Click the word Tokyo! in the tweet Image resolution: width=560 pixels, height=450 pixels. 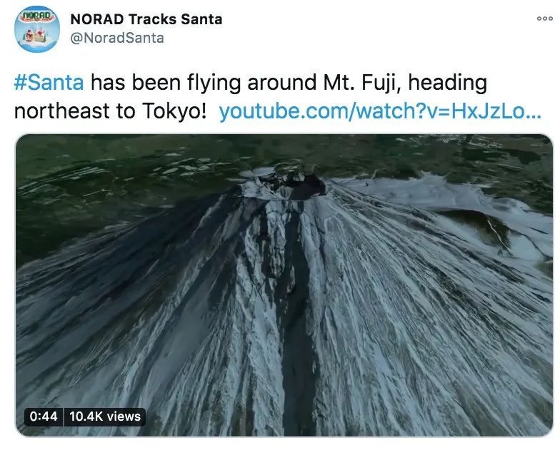pyautogui.click(x=174, y=111)
